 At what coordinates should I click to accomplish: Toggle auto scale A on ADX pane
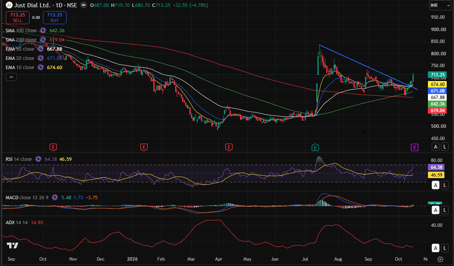point(436,248)
